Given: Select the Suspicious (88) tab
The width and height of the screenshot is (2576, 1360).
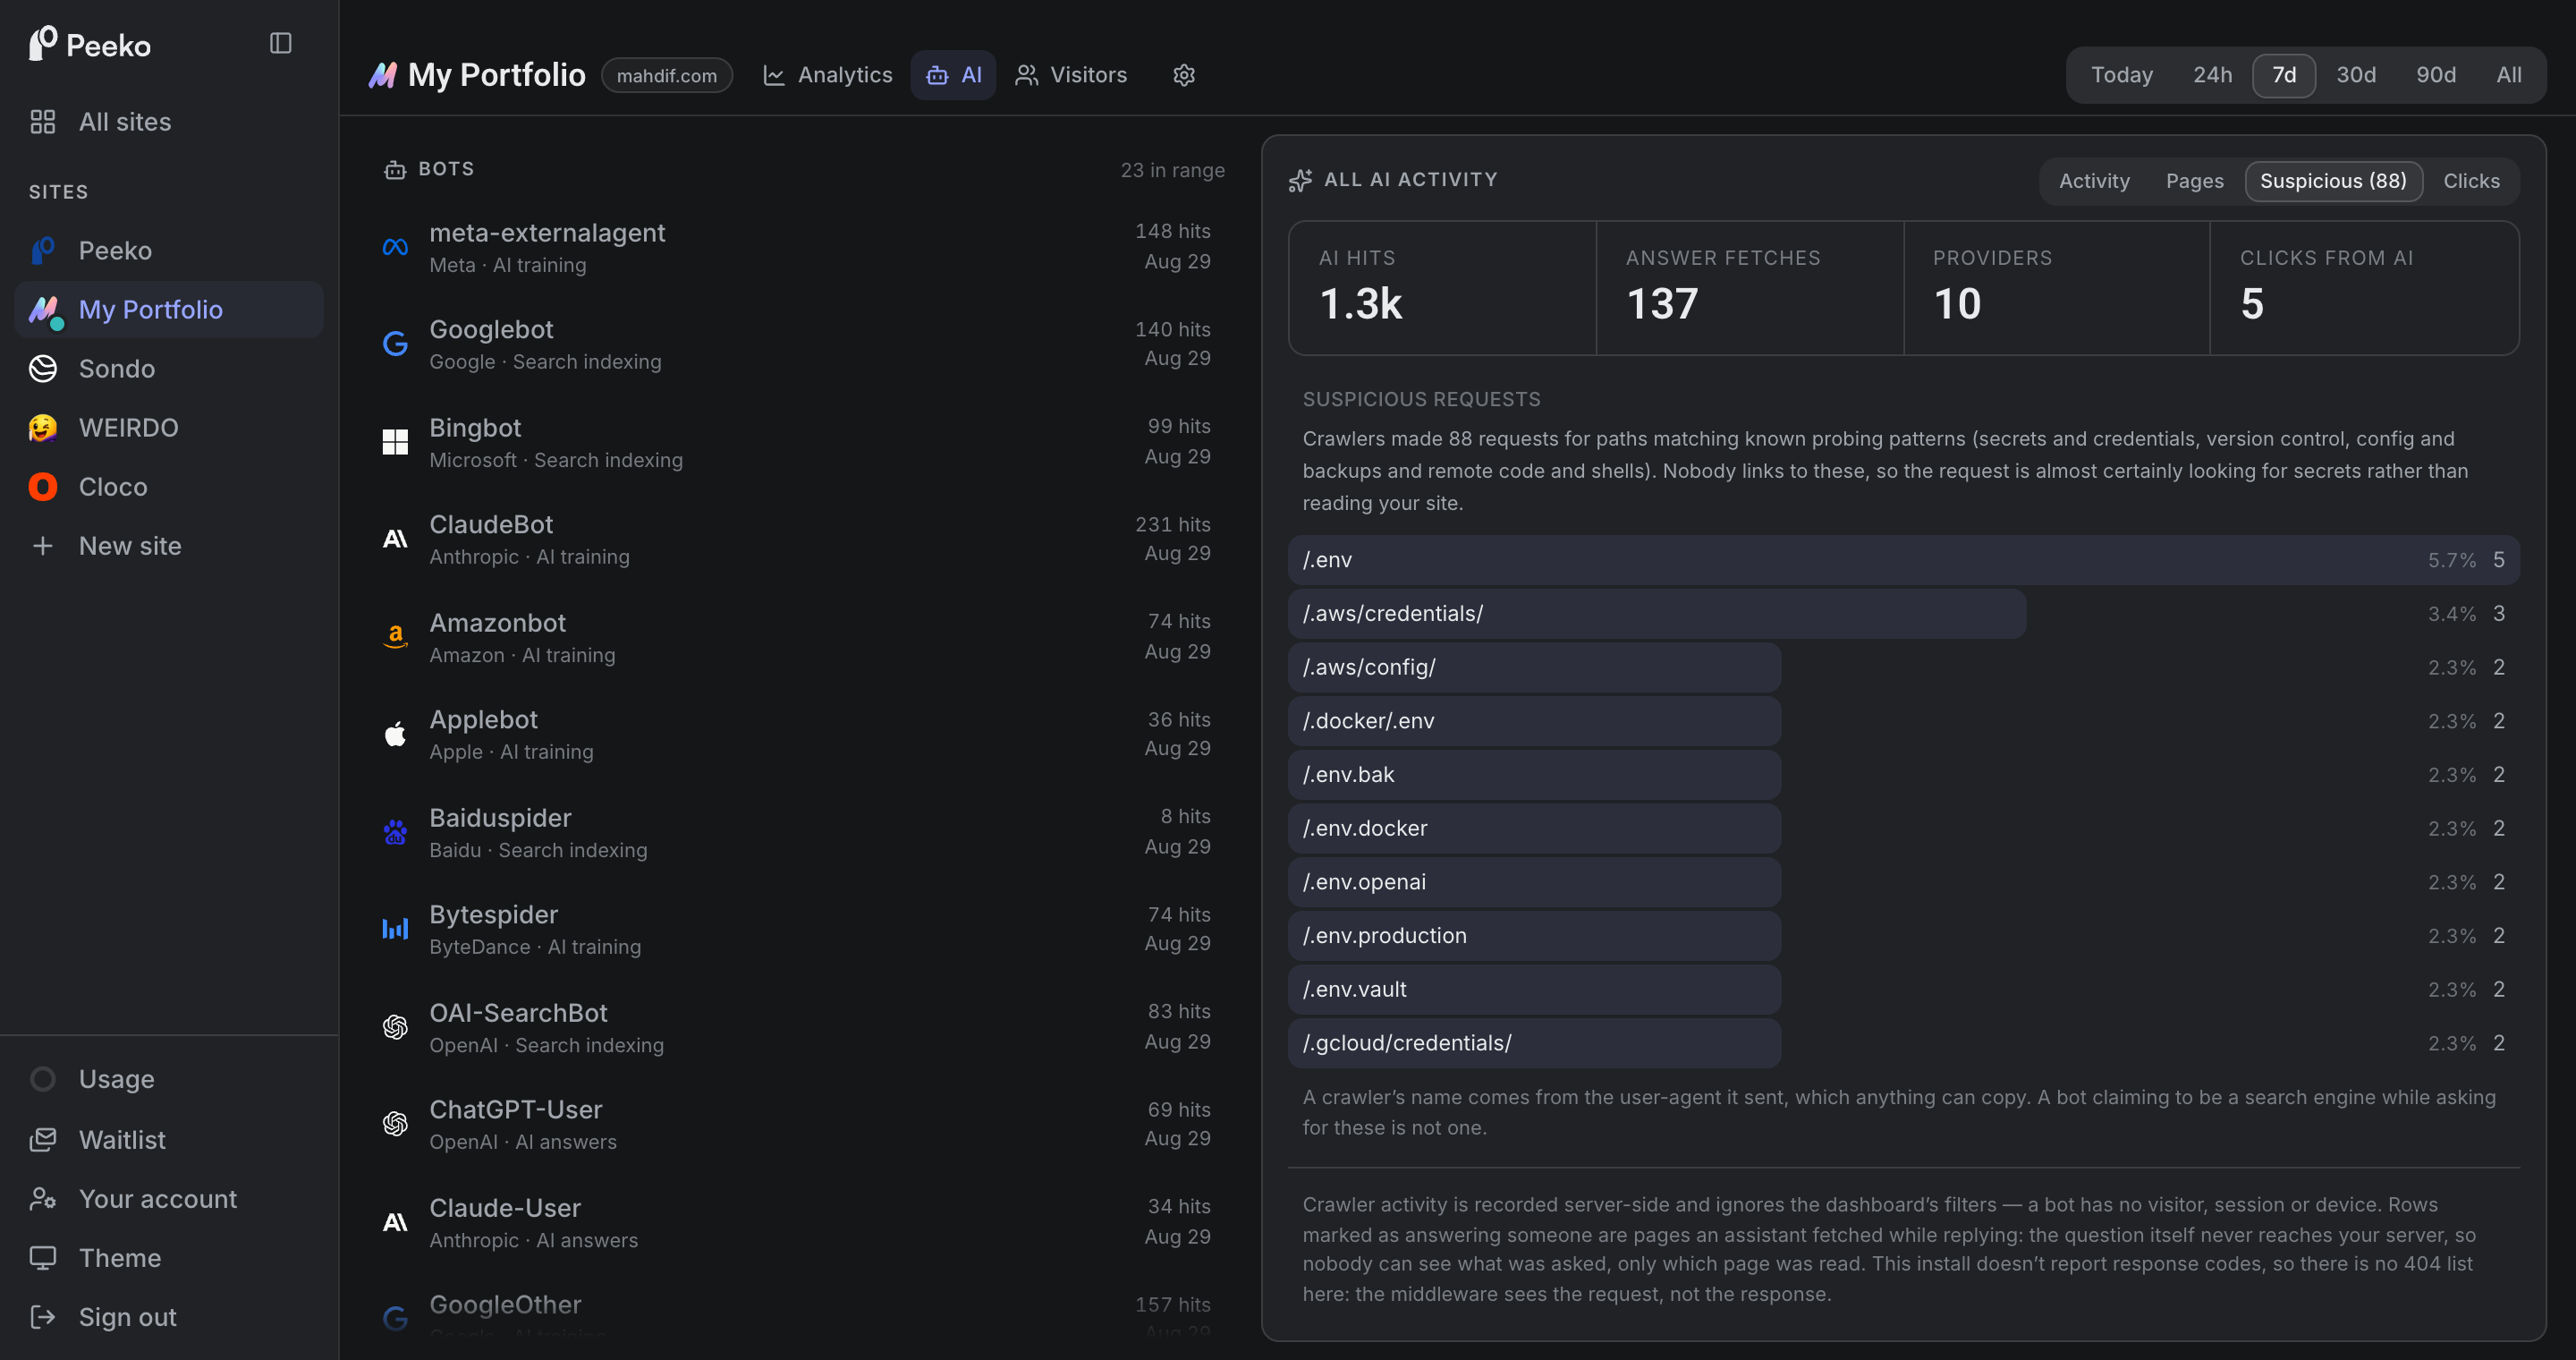Looking at the screenshot, I should [2333, 181].
